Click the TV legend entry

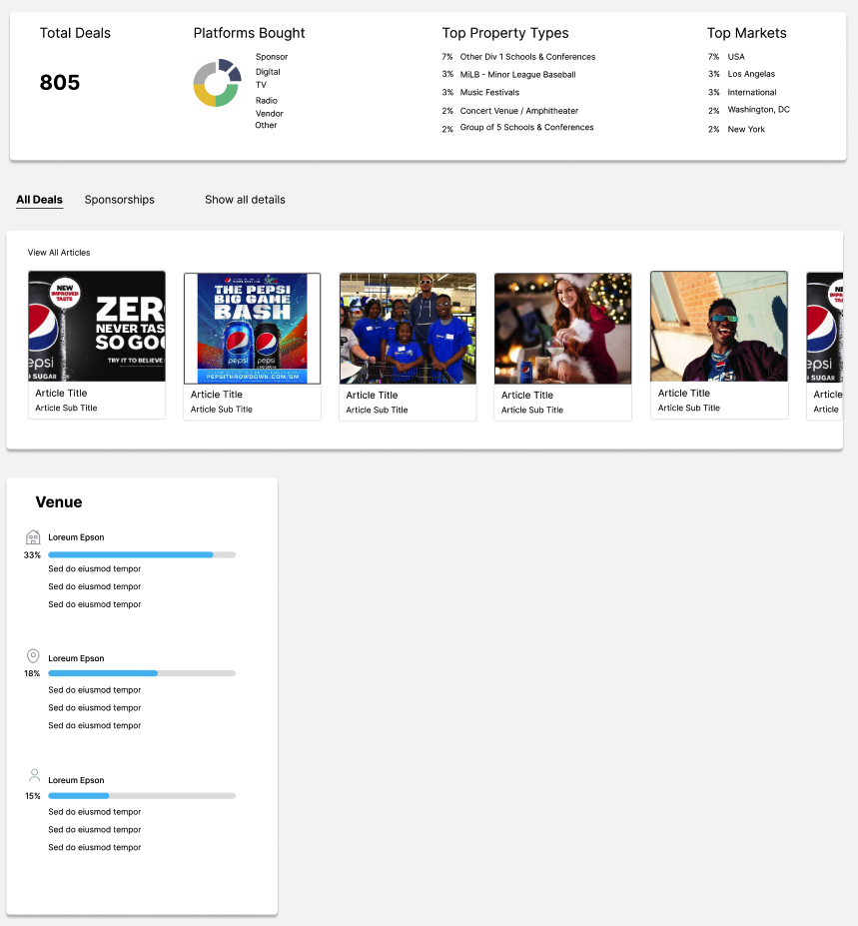point(261,85)
